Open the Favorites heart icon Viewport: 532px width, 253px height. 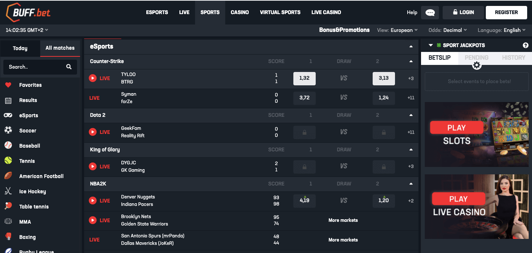click(x=8, y=85)
